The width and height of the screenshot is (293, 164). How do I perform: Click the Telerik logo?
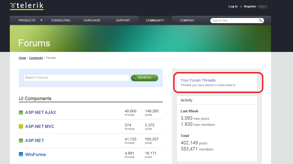27,6
